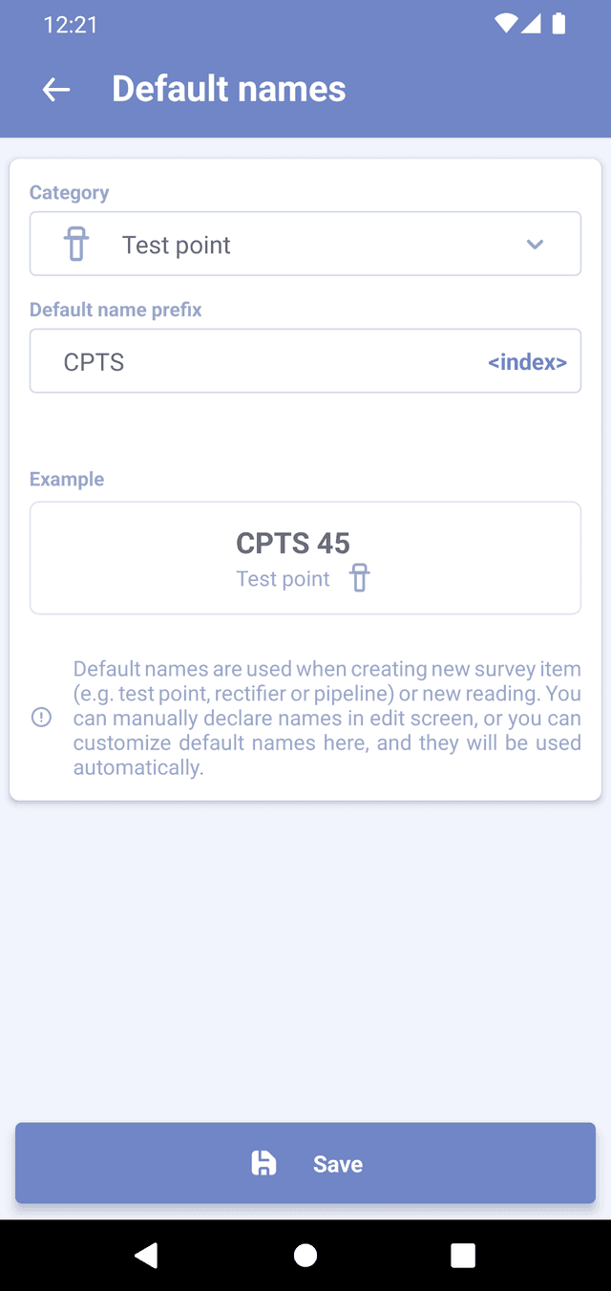Viewport: 611px width, 1291px height.
Task: Tap the cellular signal status icon
Action: 532,24
